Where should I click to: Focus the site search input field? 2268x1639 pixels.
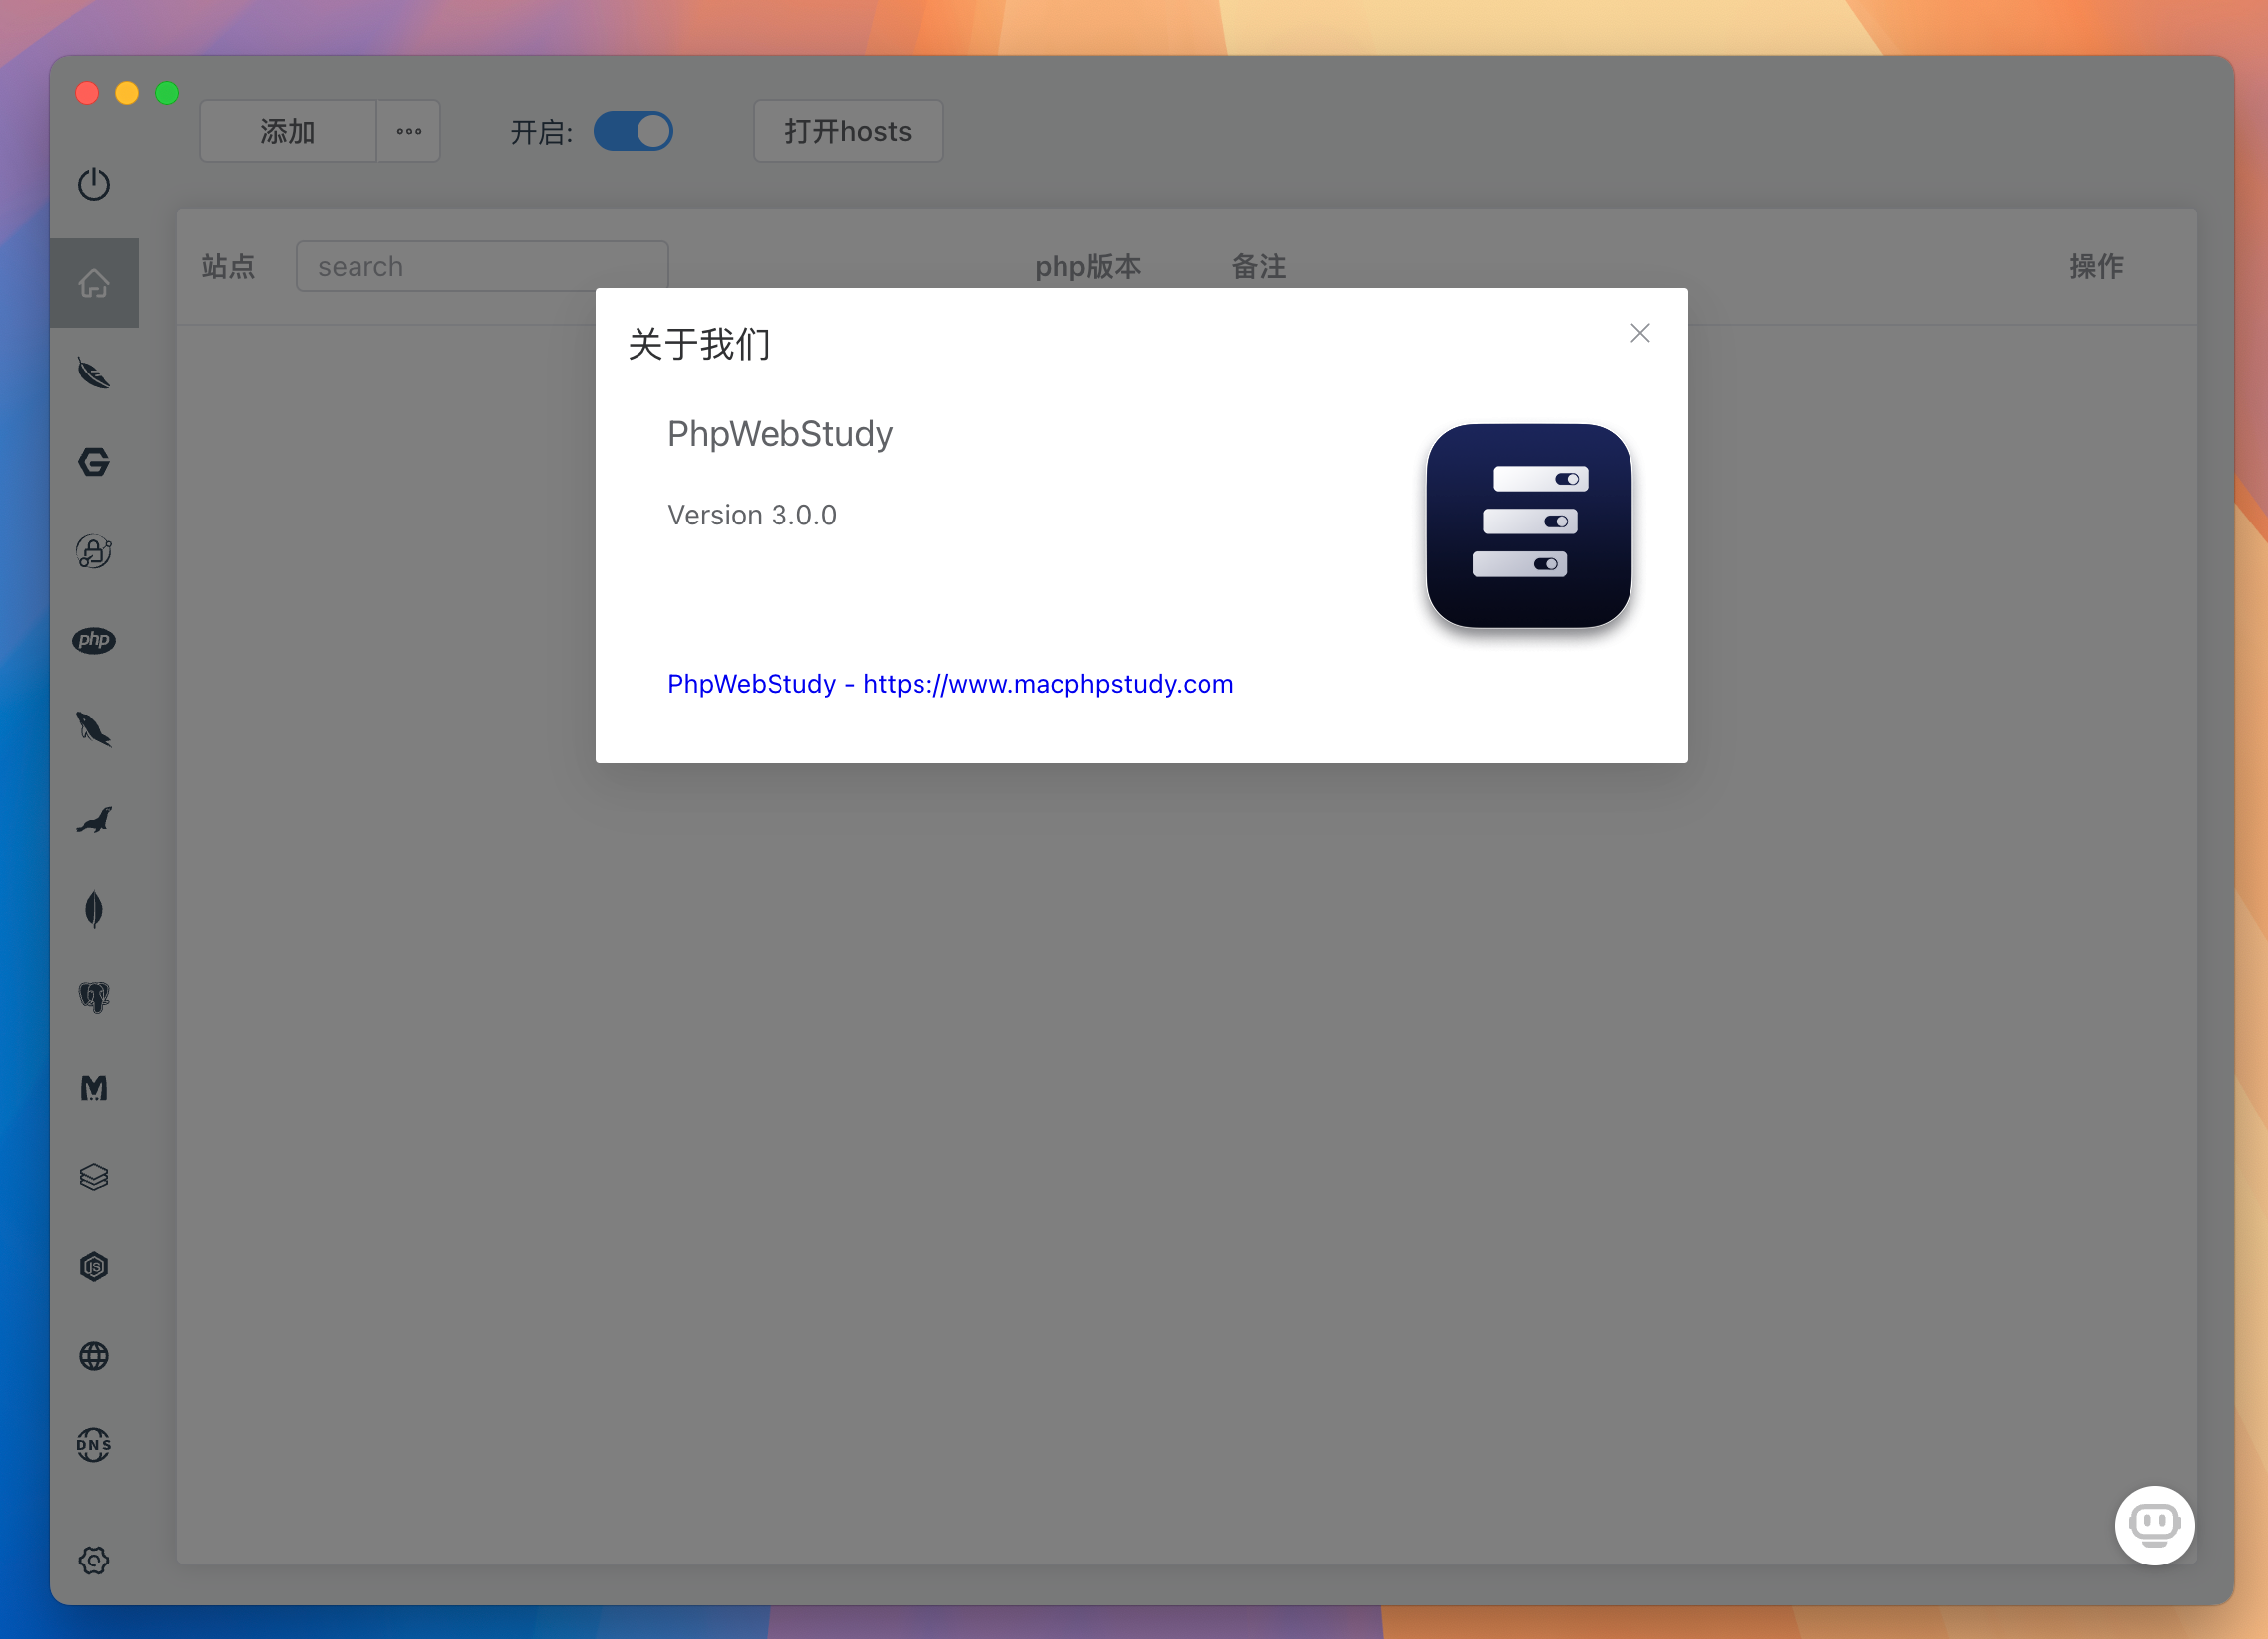(x=482, y=266)
